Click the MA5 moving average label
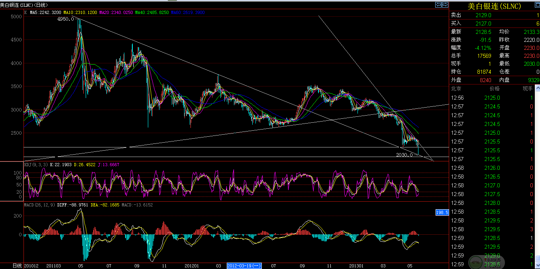This screenshot has height=269, width=540. (x=43, y=12)
